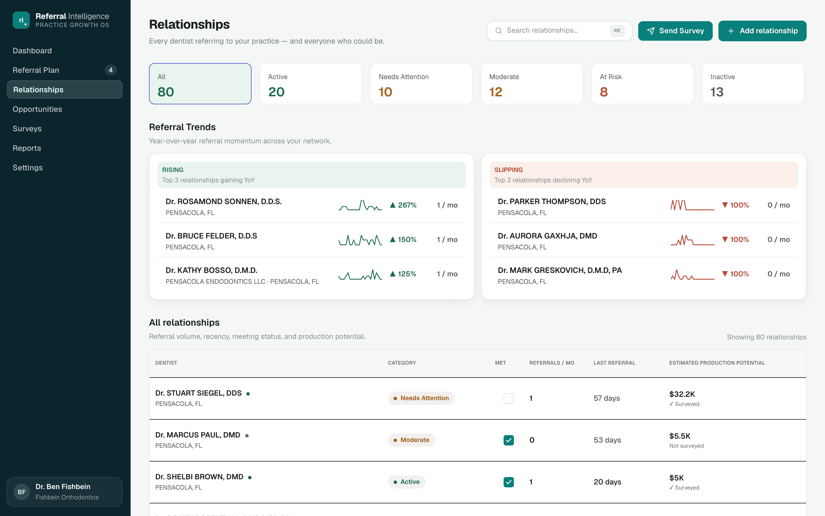Click Aurora Gaxhja's red sparkline chart
Image resolution: width=825 pixels, height=516 pixels.
692,240
